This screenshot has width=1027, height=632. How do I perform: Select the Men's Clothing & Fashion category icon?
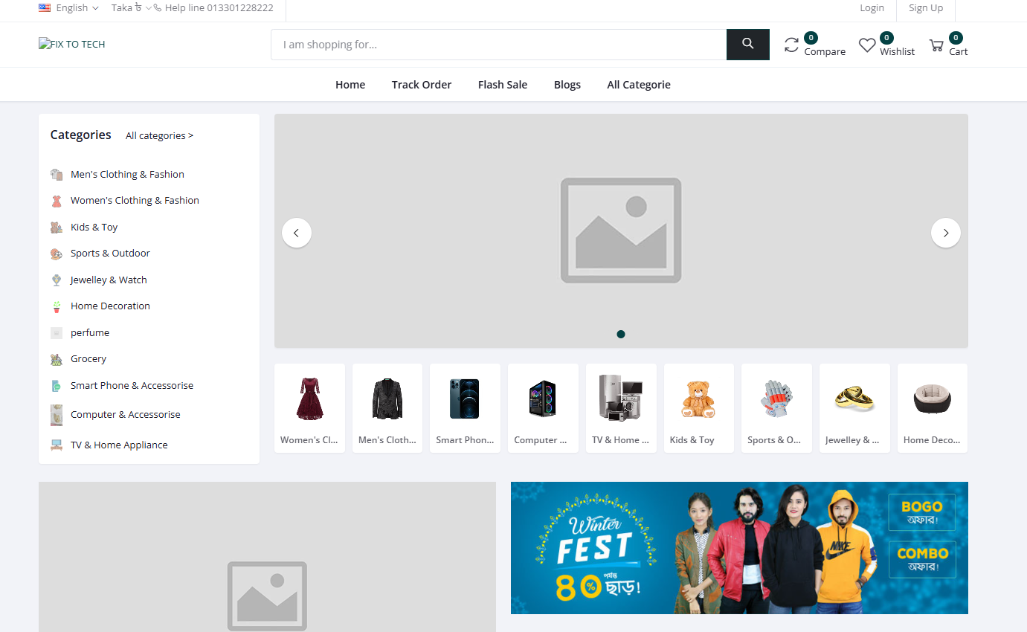coord(57,174)
